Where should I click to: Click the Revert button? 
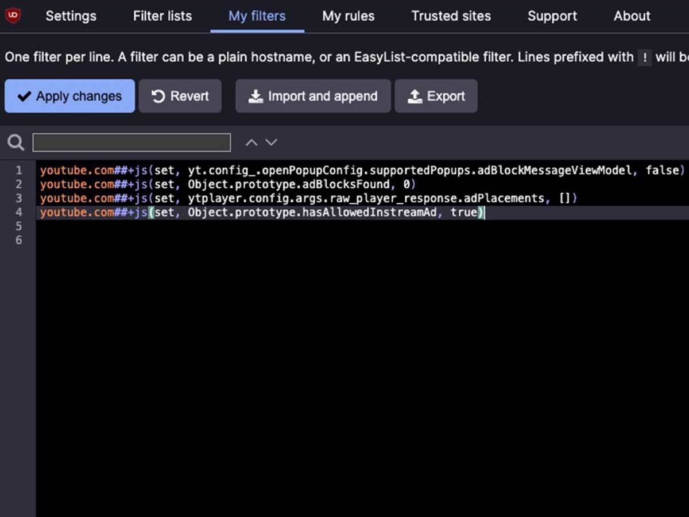[x=180, y=96]
